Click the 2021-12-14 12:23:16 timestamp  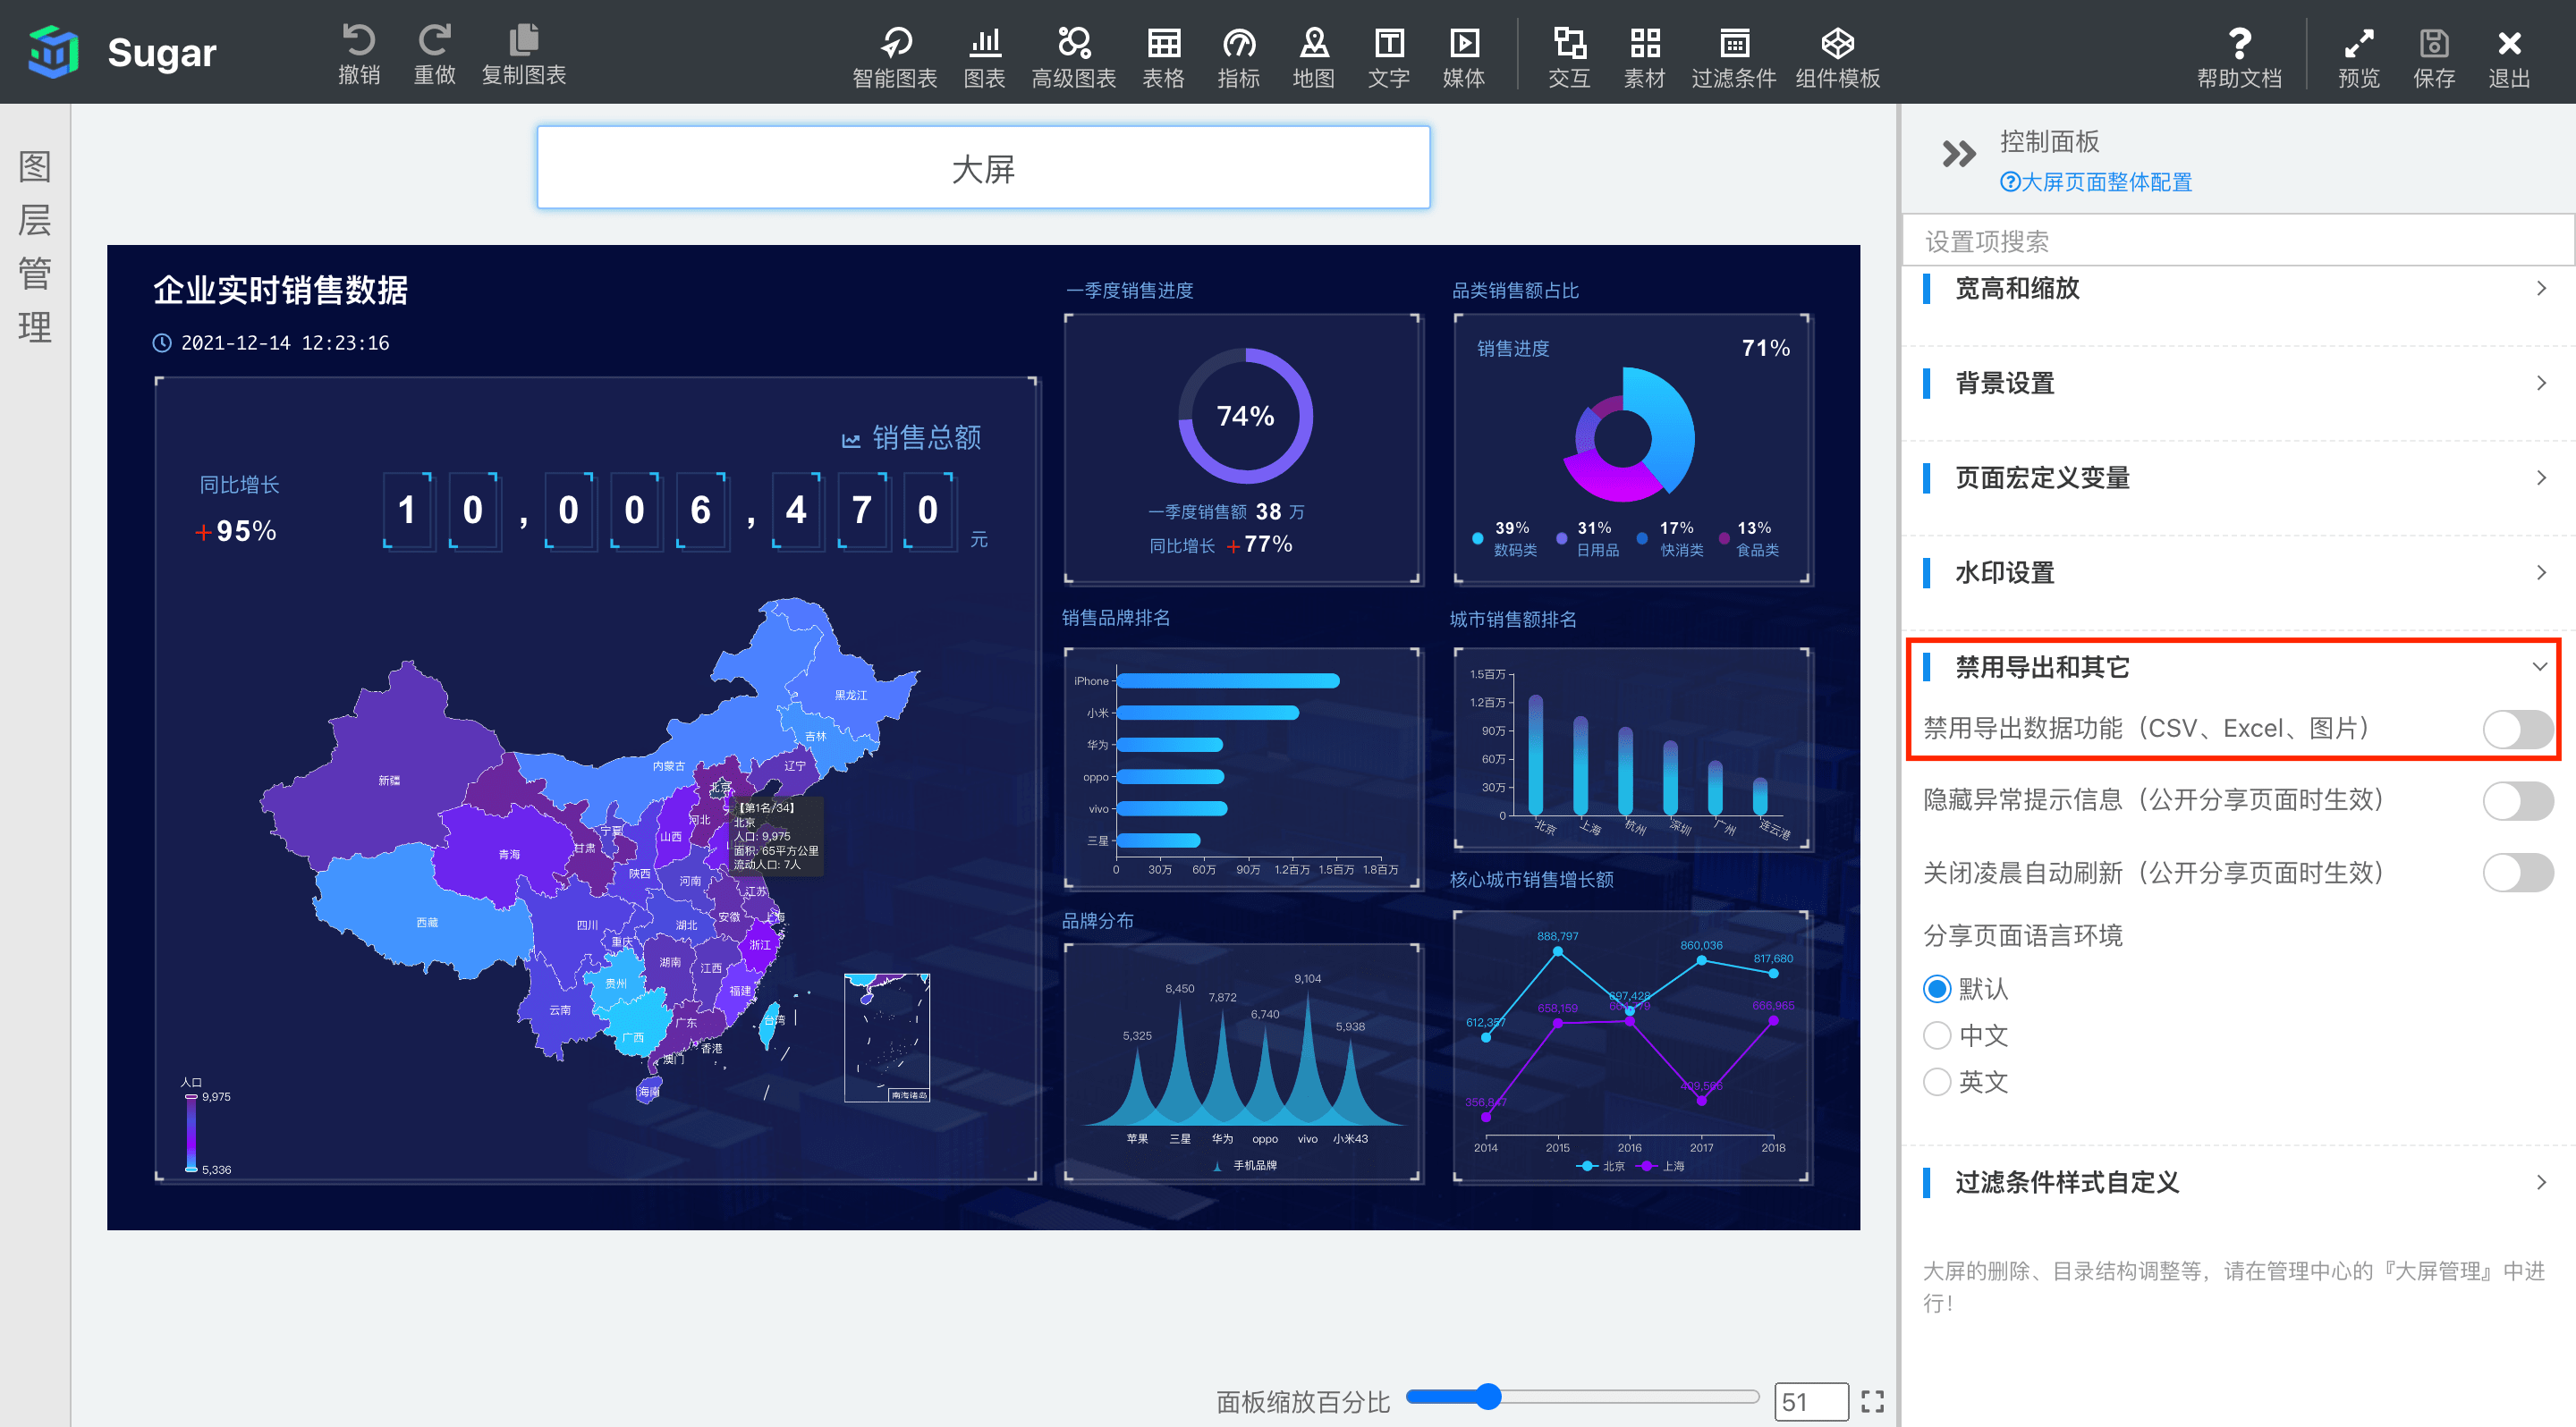coord(285,342)
